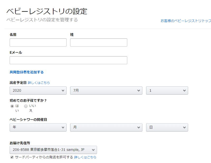Select the いいえ radio button
Image resolution: width=211 pixels, height=163 pixels.
[26, 106]
